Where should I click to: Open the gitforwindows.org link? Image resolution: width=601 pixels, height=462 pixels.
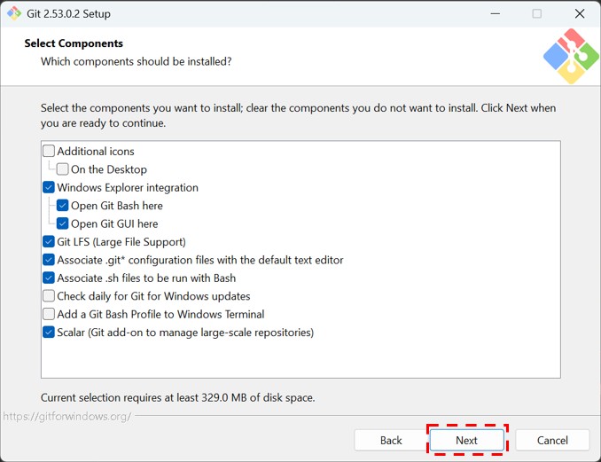(66, 416)
